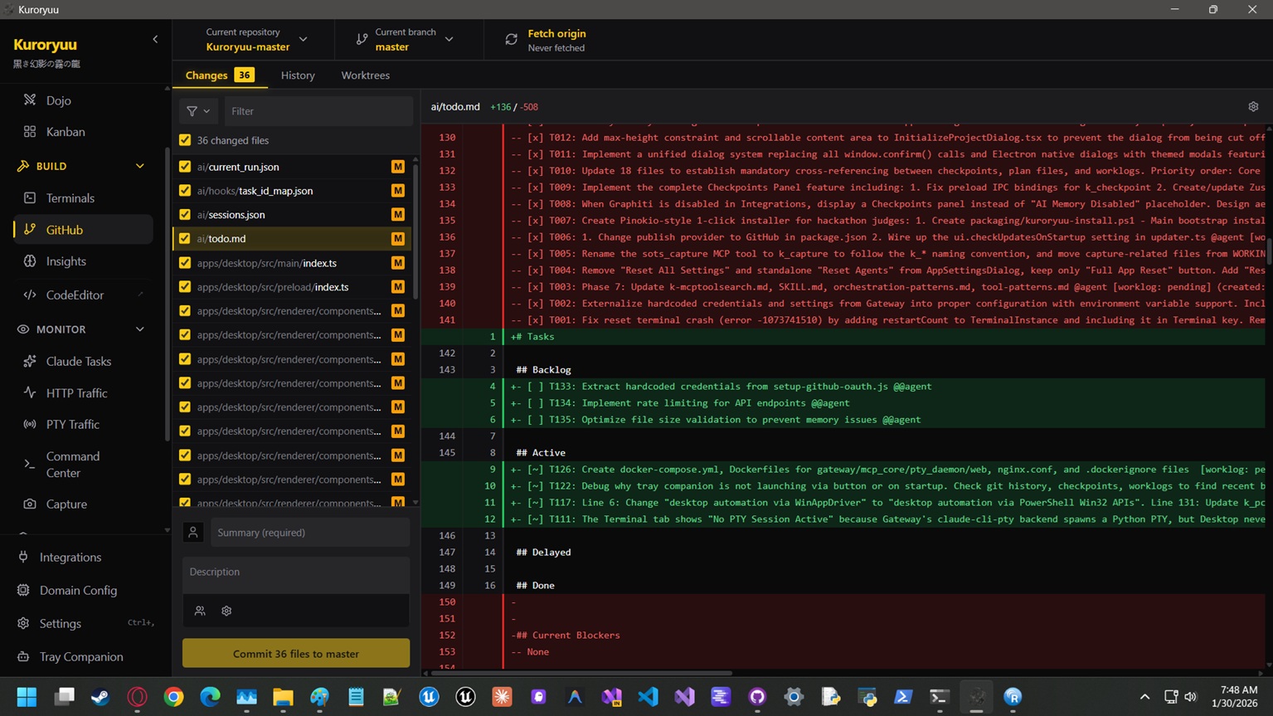
Task: Switch to the Worktrees tab
Action: pos(365,75)
